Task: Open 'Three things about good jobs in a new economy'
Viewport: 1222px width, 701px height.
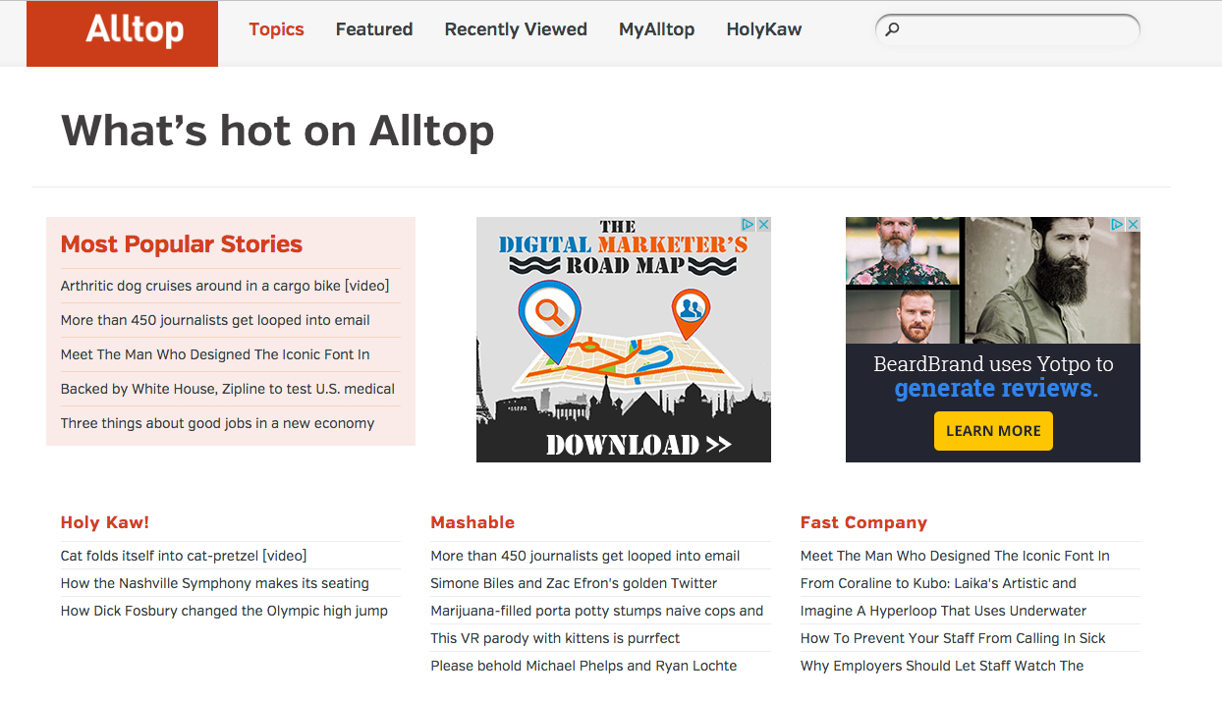Action: coord(217,423)
